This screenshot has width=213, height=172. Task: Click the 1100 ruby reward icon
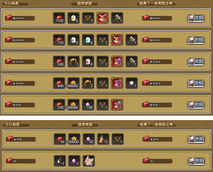point(59,18)
